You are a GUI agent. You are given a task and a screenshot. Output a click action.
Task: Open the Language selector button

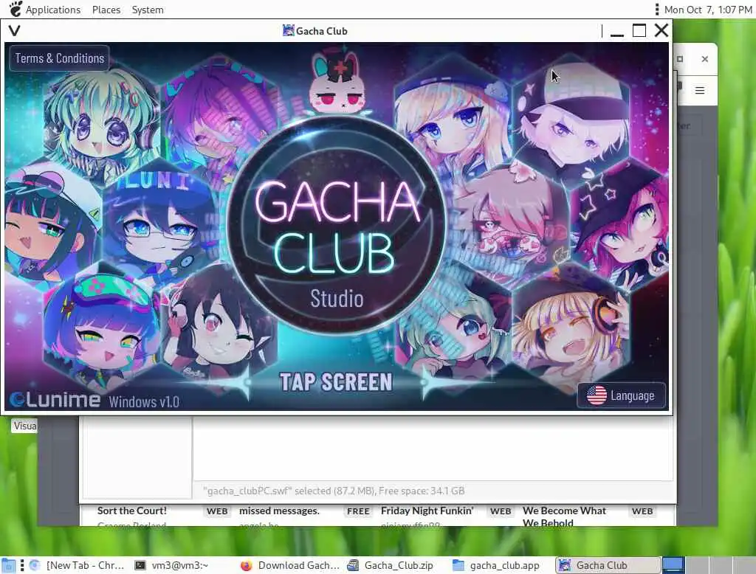(x=621, y=395)
